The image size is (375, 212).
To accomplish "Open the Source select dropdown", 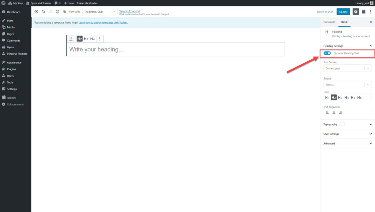I will click(348, 85).
